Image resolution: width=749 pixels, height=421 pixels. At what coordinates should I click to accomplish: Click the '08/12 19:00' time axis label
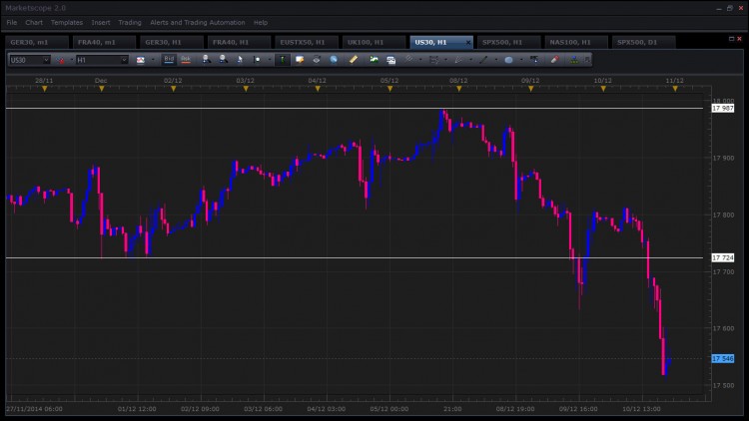[x=515, y=409]
